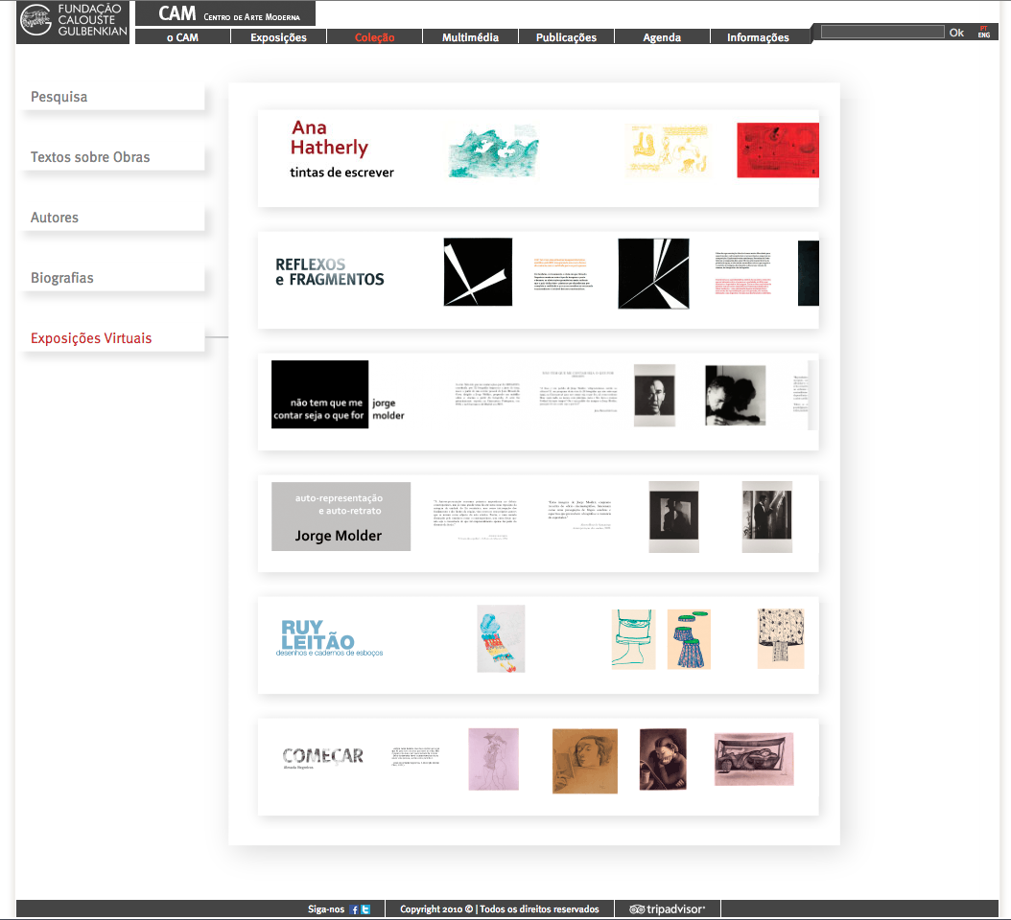Screen dimensions: 1011x920
Task: Click the TripAdvisor logo in footer
Action: click(x=667, y=909)
